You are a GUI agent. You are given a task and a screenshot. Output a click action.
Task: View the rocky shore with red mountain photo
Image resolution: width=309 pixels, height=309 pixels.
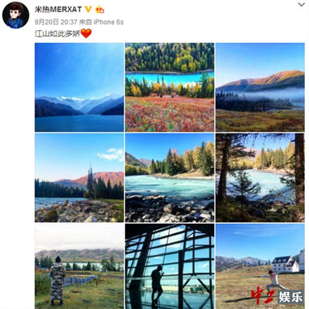(x=79, y=178)
